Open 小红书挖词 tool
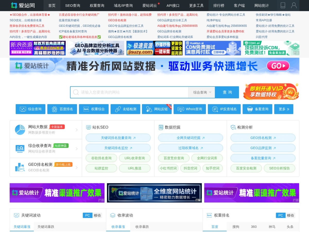 [x=168, y=168]
